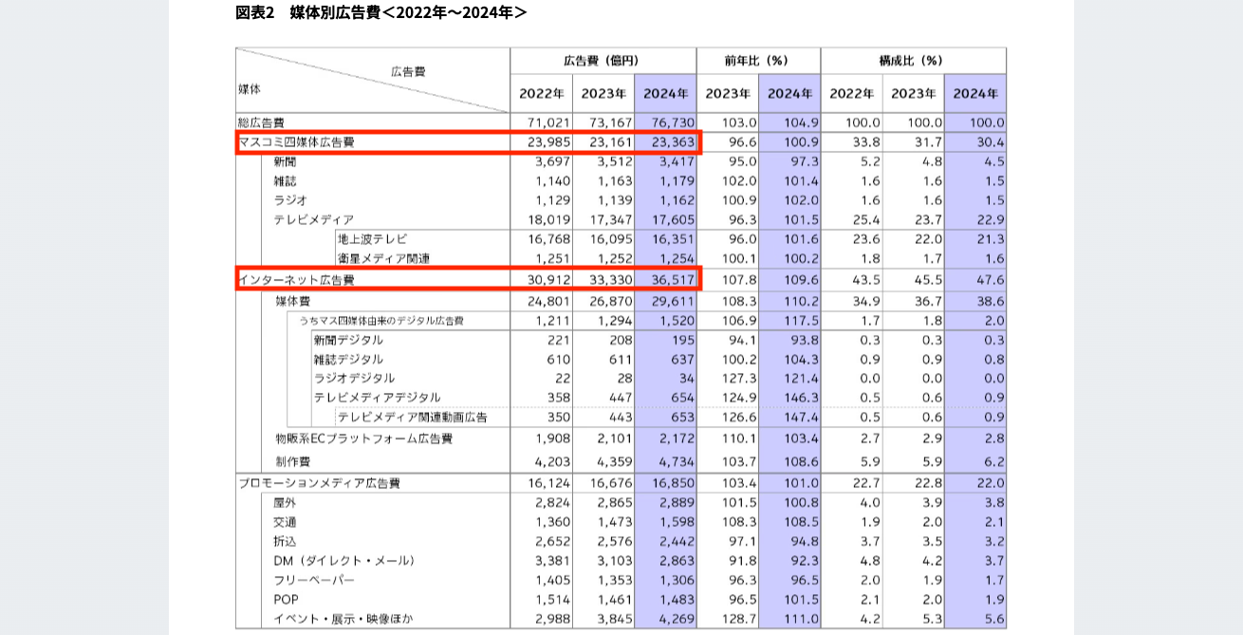Click the フリーペーパー row label

point(313,580)
